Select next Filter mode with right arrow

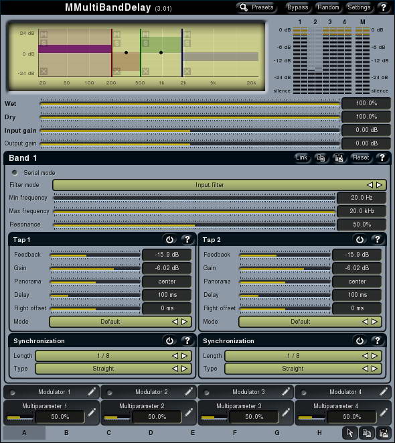click(x=379, y=185)
